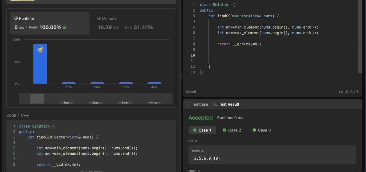The width and height of the screenshot is (366, 172).
Task: Open the Testcase tab
Action: coord(197,104)
